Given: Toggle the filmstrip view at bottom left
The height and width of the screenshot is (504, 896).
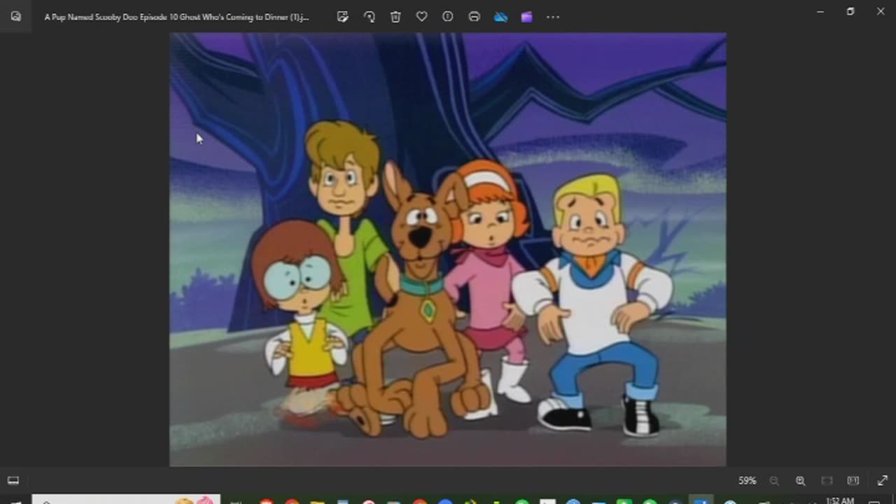Looking at the screenshot, I should (x=13, y=480).
